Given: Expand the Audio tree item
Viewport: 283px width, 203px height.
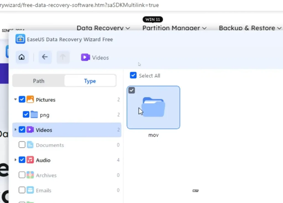Looking at the screenshot, I should (x=16, y=160).
